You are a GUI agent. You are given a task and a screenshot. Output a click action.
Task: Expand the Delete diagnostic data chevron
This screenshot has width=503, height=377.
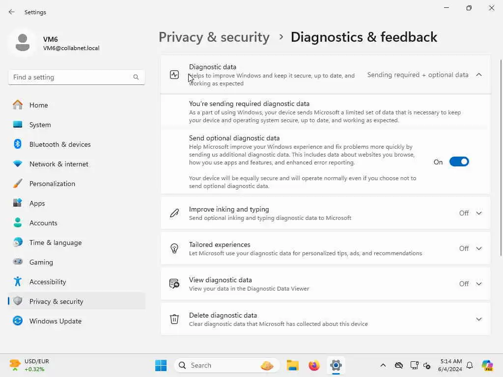(x=479, y=319)
